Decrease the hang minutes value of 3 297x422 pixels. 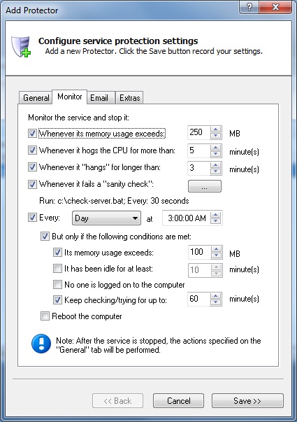tap(215, 171)
